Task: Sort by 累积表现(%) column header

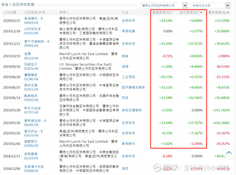Action: coord(219,12)
